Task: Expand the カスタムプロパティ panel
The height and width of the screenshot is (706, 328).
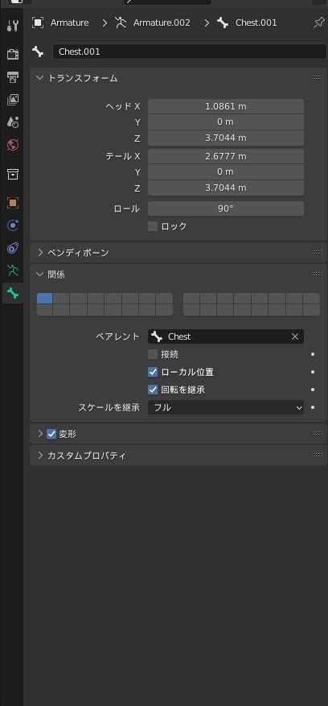Action: (x=39, y=455)
